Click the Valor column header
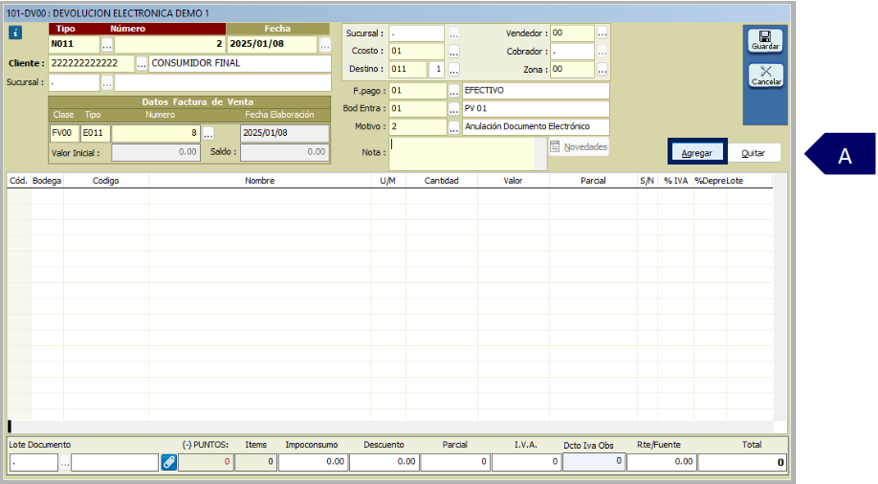 pos(513,181)
